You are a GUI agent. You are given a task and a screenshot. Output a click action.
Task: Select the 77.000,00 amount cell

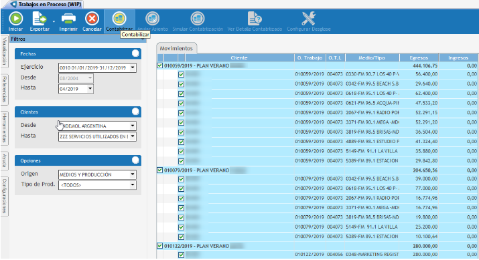click(419, 188)
